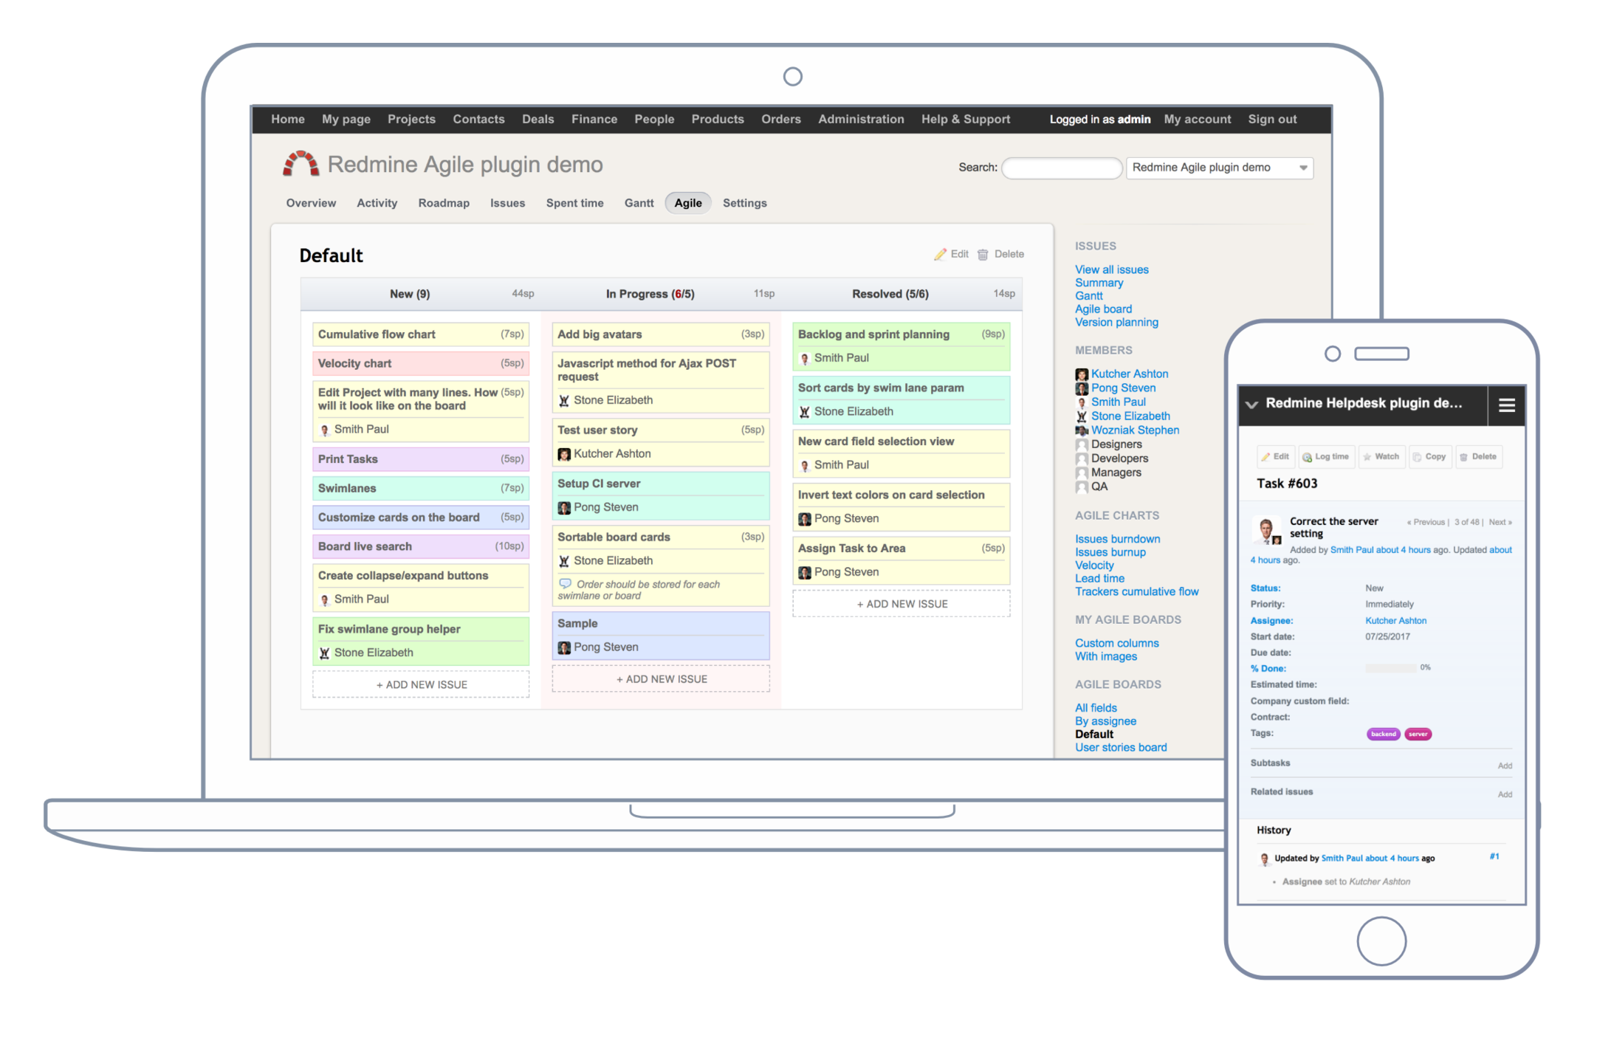Open the Sample card in In Progress

point(661,635)
